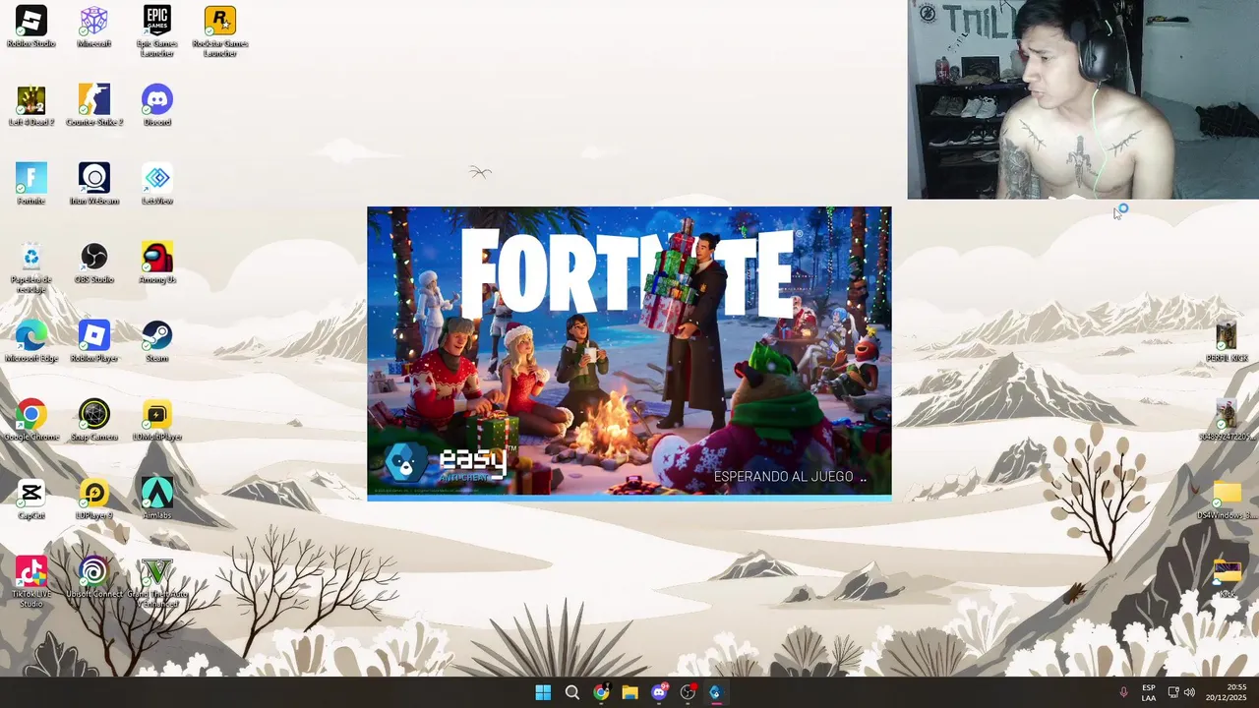
Task: Click the taskbar Search magnifier
Action: click(x=571, y=692)
